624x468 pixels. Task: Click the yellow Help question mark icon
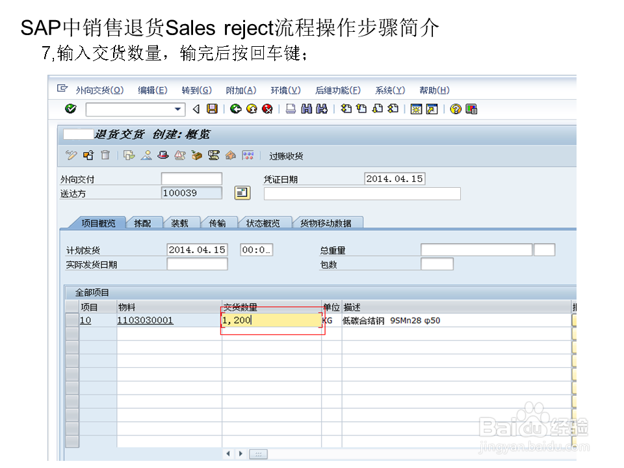click(x=456, y=109)
